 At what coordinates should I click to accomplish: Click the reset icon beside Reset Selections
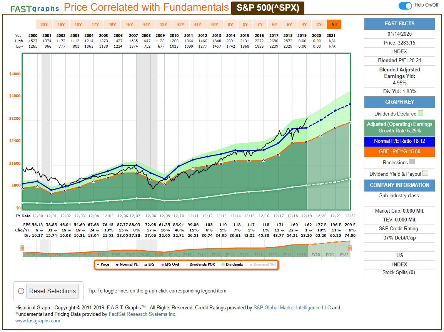(21, 291)
